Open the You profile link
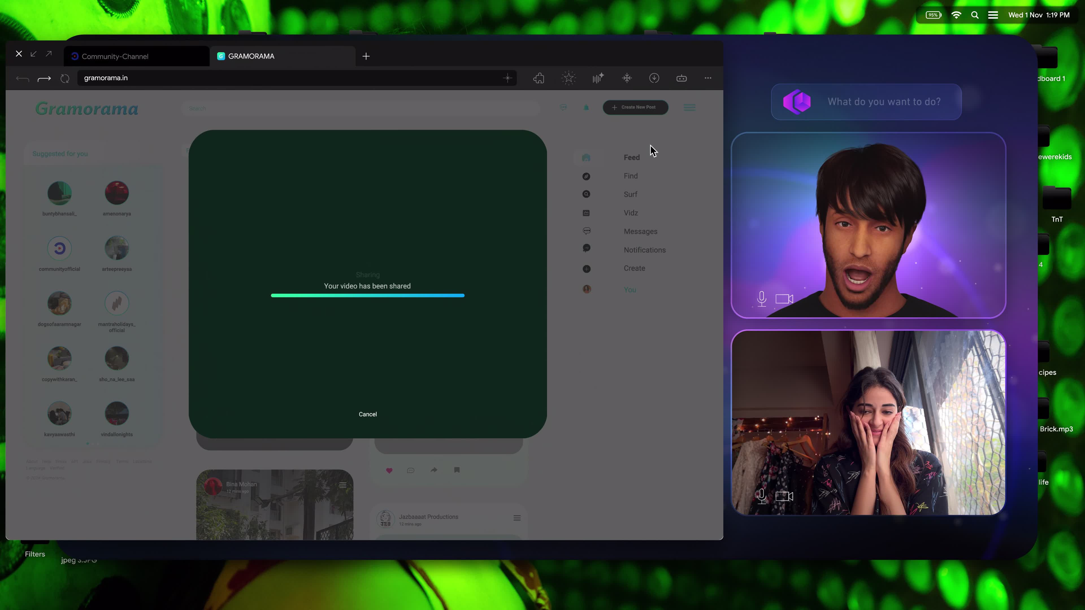Screen dimensions: 1085x610 (630, 290)
